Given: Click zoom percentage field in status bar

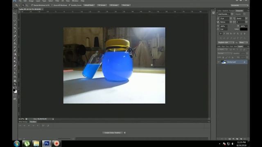Looking at the screenshot, I should point(21,119).
